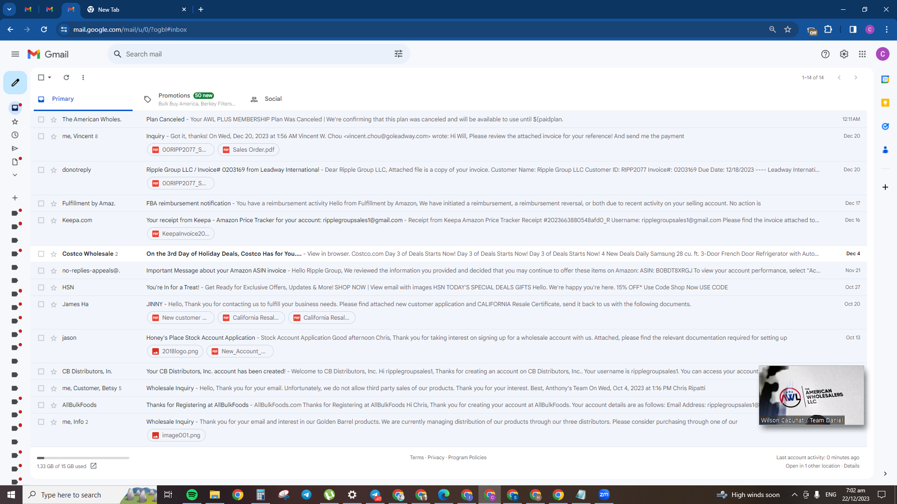Select the Costco Wholesale email checkbox
This screenshot has width=897, height=504.
click(x=41, y=254)
